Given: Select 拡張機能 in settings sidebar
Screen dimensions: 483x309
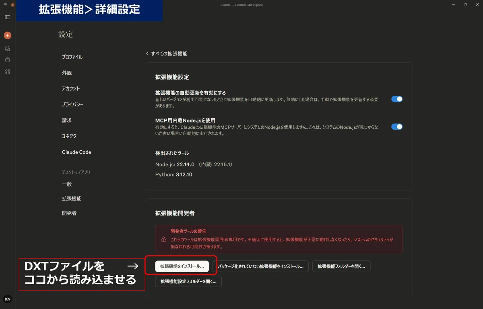Looking at the screenshot, I should pyautogui.click(x=72, y=198).
